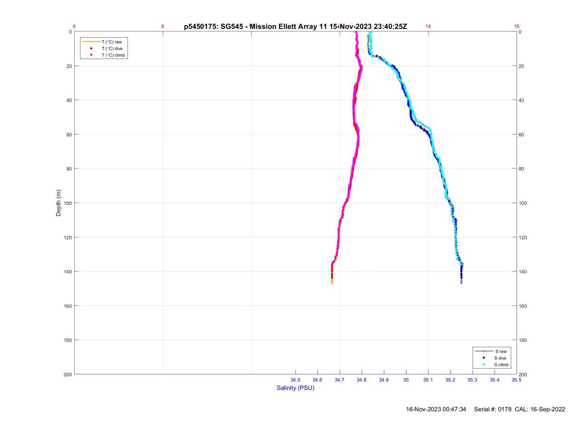Click the 140 tick on the left depth axis

click(x=68, y=272)
